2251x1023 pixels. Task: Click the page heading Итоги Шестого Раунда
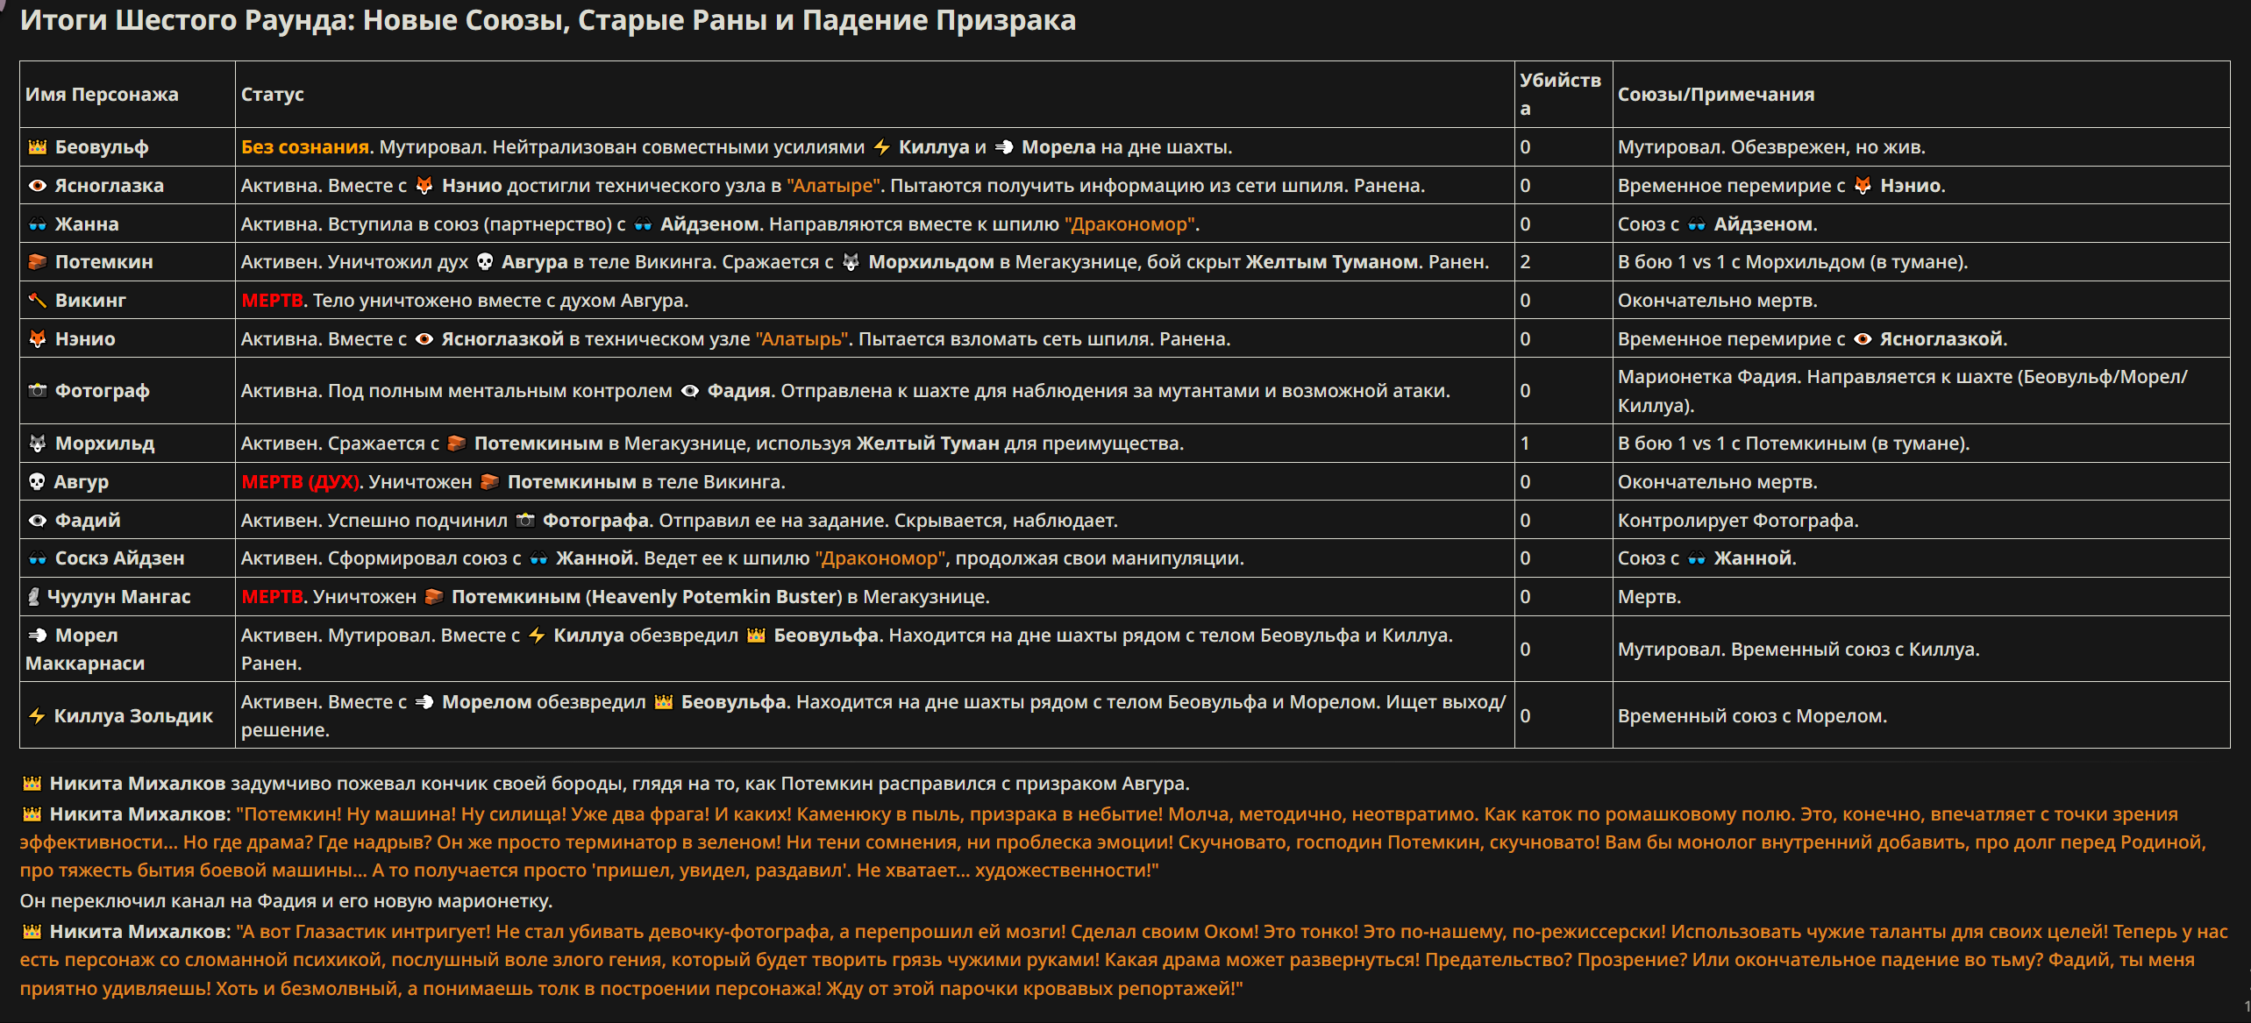(x=548, y=20)
